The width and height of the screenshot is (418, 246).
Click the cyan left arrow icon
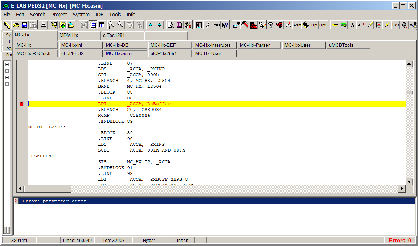(151, 25)
